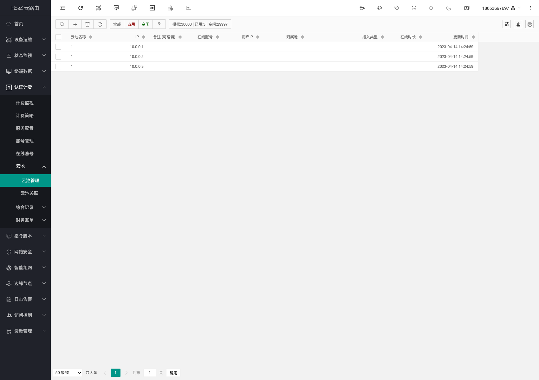Image resolution: width=539 pixels, height=380 pixels.
Task: Collapse the sidebar with the menu icon
Action: pos(63,8)
